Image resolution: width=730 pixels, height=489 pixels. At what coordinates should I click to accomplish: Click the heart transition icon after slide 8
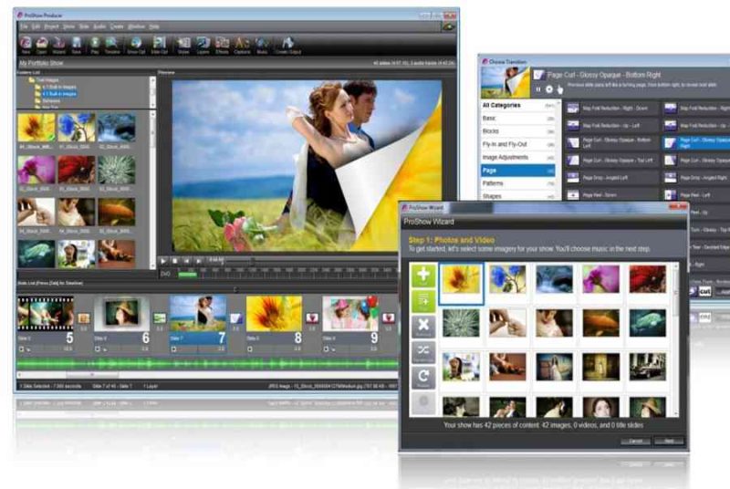click(x=312, y=318)
